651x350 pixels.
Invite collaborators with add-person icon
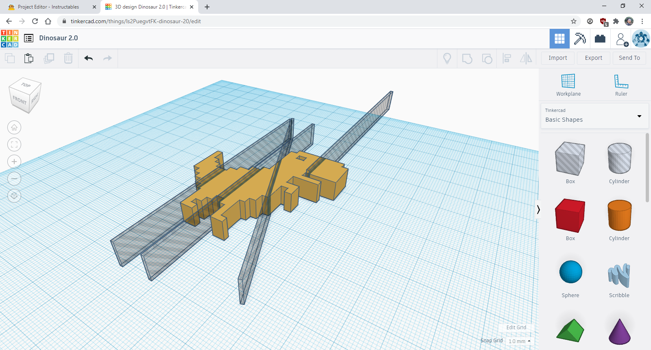pyautogui.click(x=621, y=39)
